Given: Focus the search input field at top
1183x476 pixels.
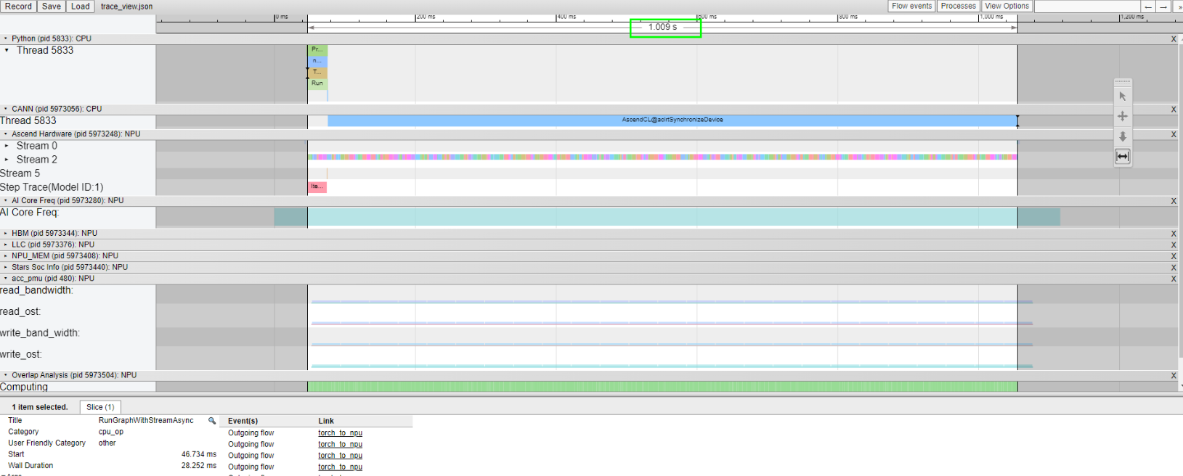Looking at the screenshot, I should (1086, 7).
